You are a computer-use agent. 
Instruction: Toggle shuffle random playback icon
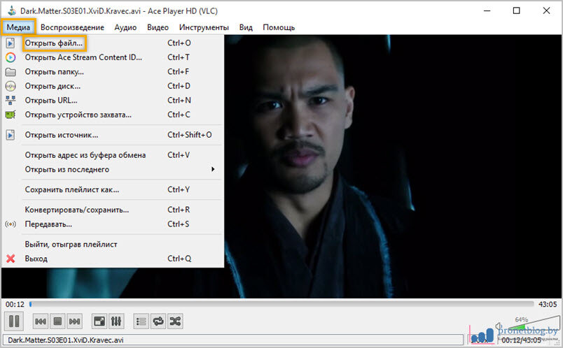tap(175, 321)
